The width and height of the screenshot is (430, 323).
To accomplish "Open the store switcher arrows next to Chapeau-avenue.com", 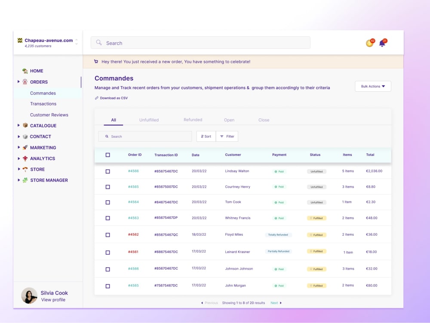I will (77, 42).
